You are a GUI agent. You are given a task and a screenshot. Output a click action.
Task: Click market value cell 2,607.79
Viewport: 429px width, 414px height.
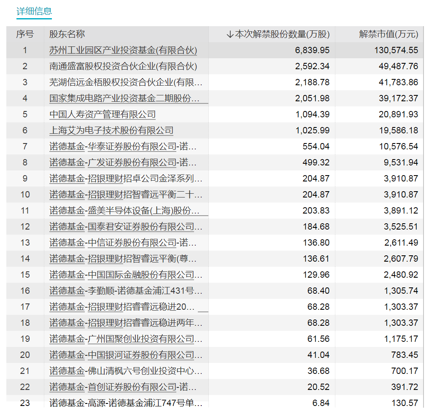401,259
